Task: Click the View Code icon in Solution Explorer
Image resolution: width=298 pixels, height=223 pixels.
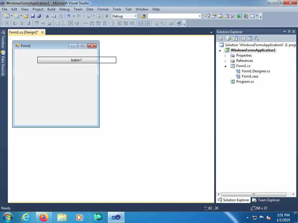Action: [244, 39]
